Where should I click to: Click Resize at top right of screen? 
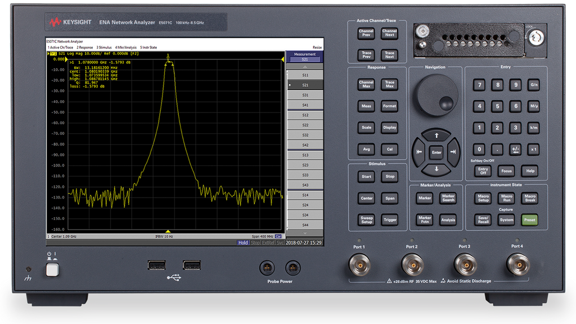[x=316, y=46]
